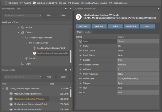Expand the service node in Workspace Tree

(x=19, y=27)
